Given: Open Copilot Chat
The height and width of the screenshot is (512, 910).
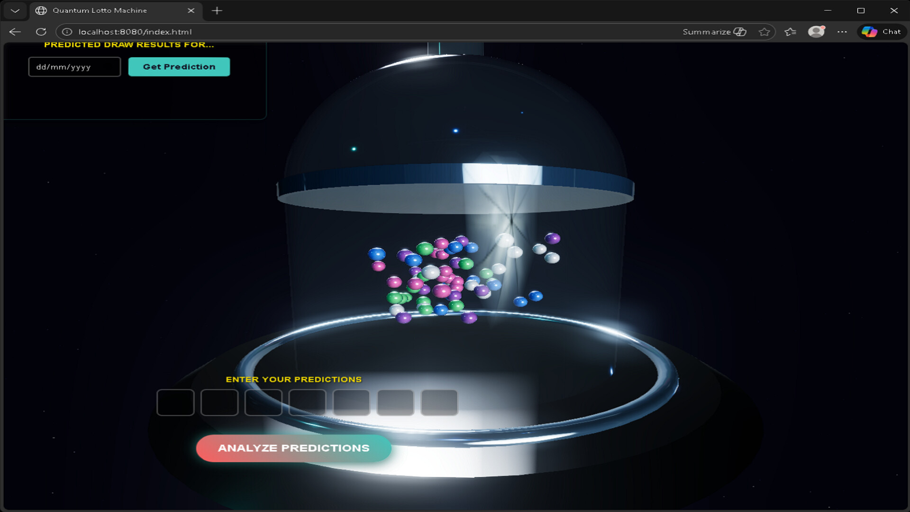Looking at the screenshot, I should [882, 32].
